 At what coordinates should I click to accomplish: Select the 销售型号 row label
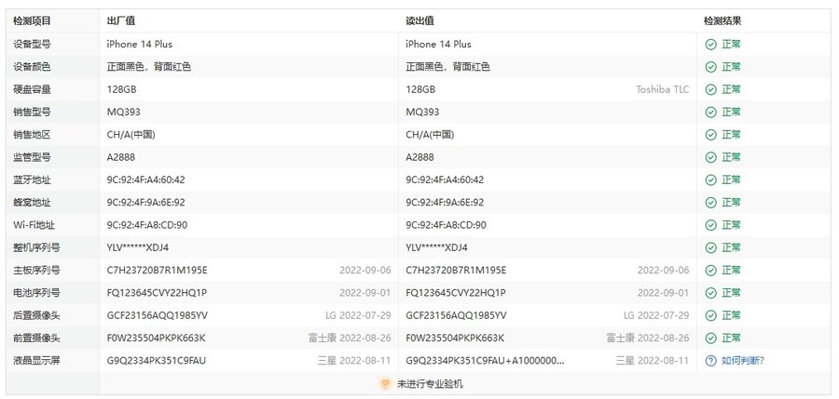(x=32, y=113)
